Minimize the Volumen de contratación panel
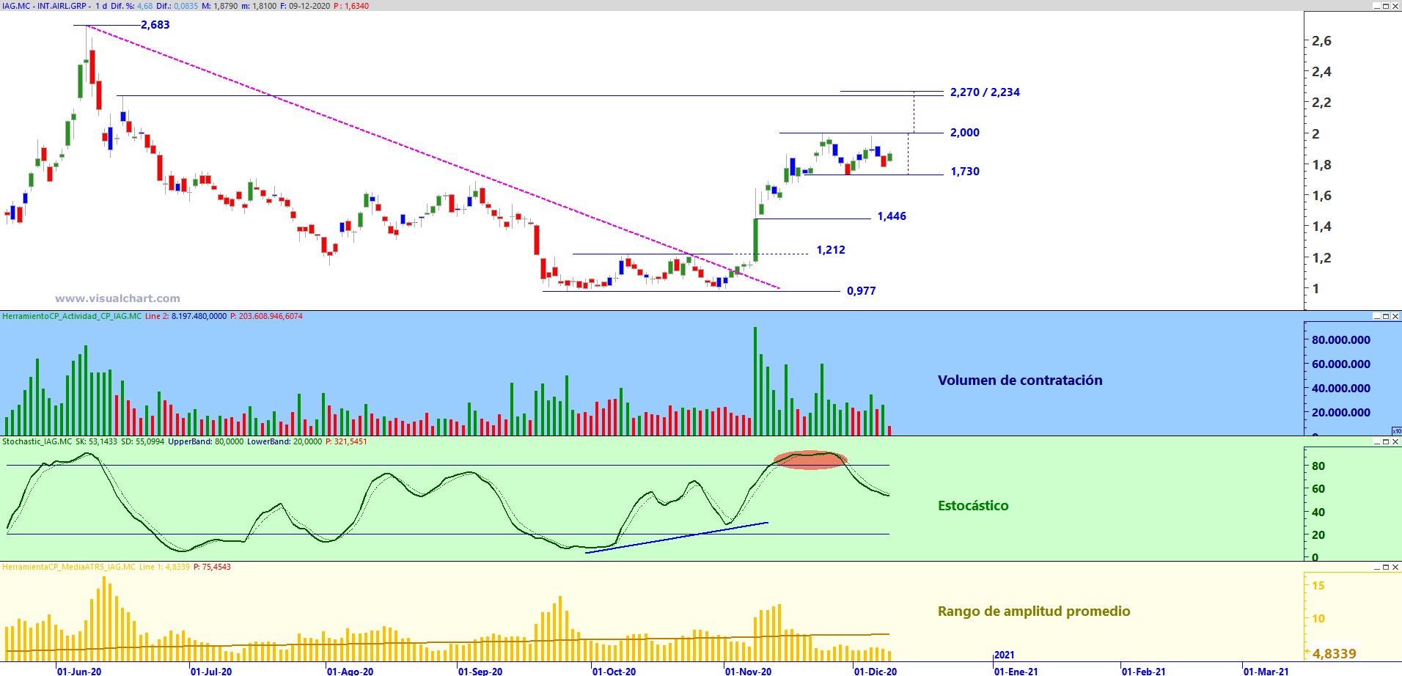The height and width of the screenshot is (676, 1402). coord(1376,316)
